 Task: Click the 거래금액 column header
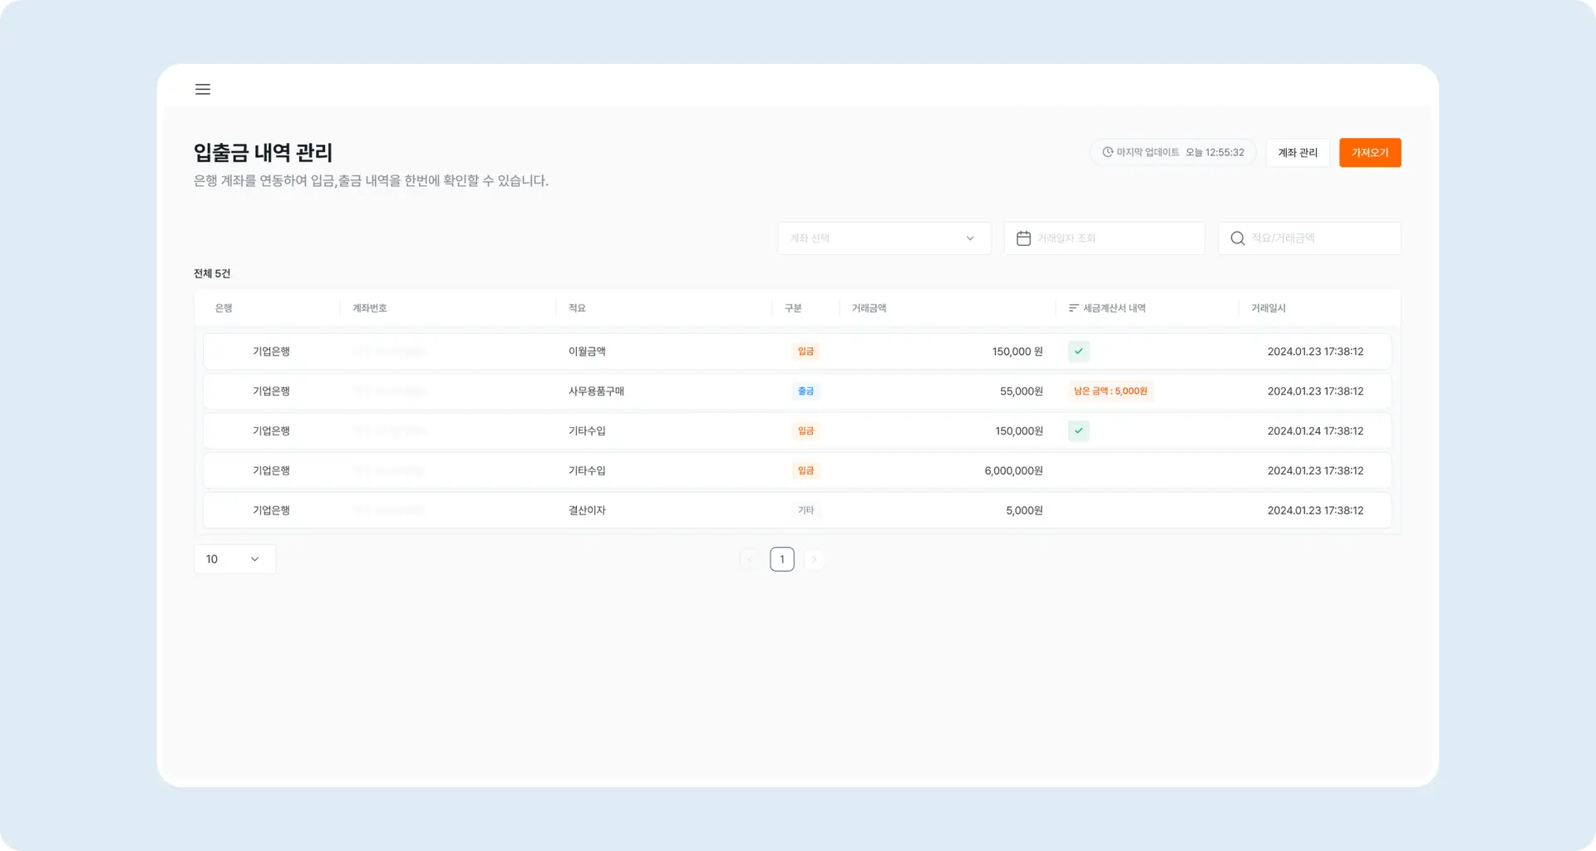coord(869,308)
